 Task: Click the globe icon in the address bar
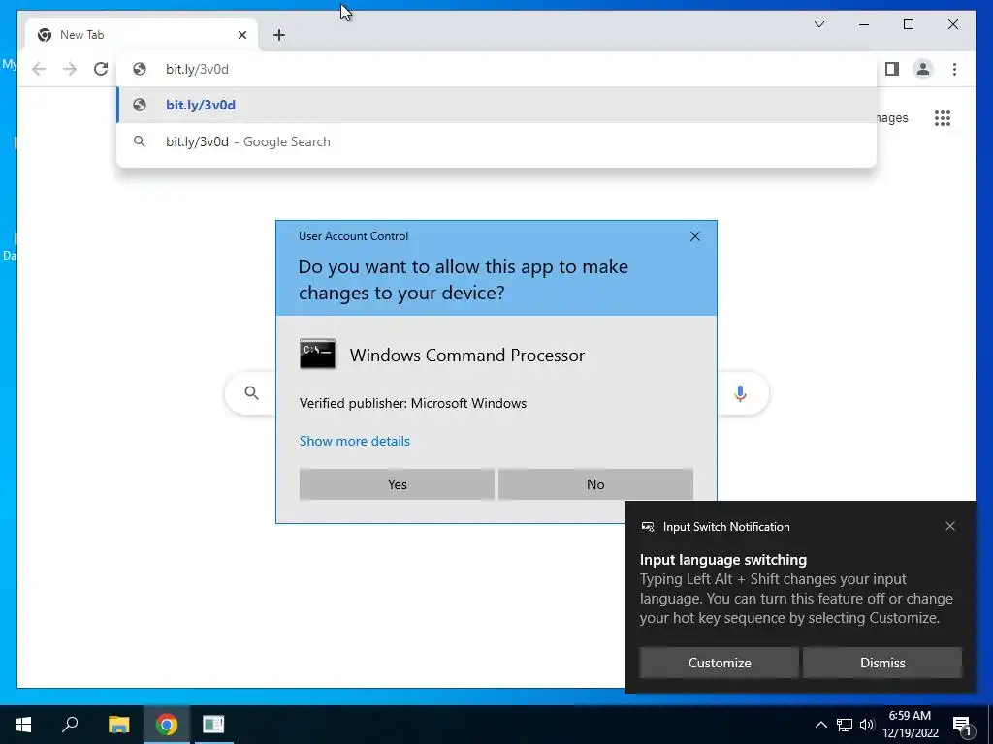pos(140,69)
